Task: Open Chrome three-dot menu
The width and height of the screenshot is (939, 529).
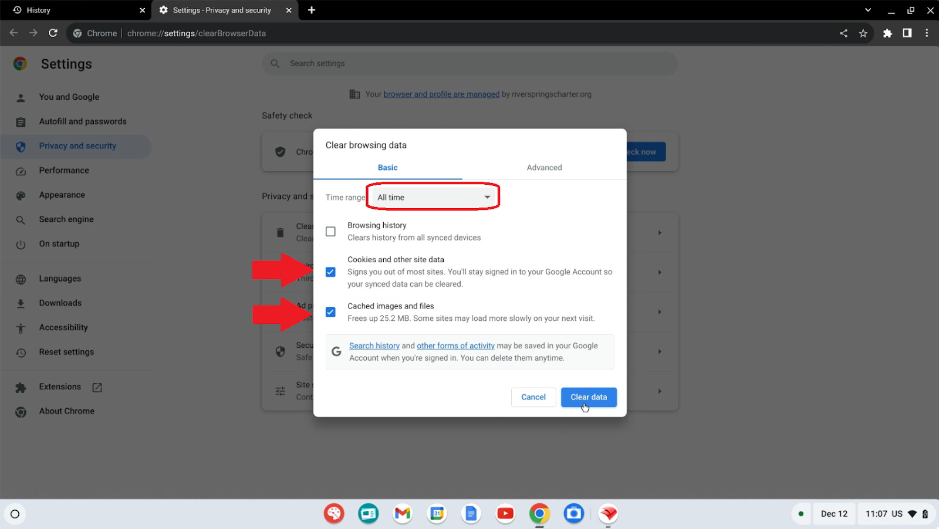Action: [x=927, y=33]
